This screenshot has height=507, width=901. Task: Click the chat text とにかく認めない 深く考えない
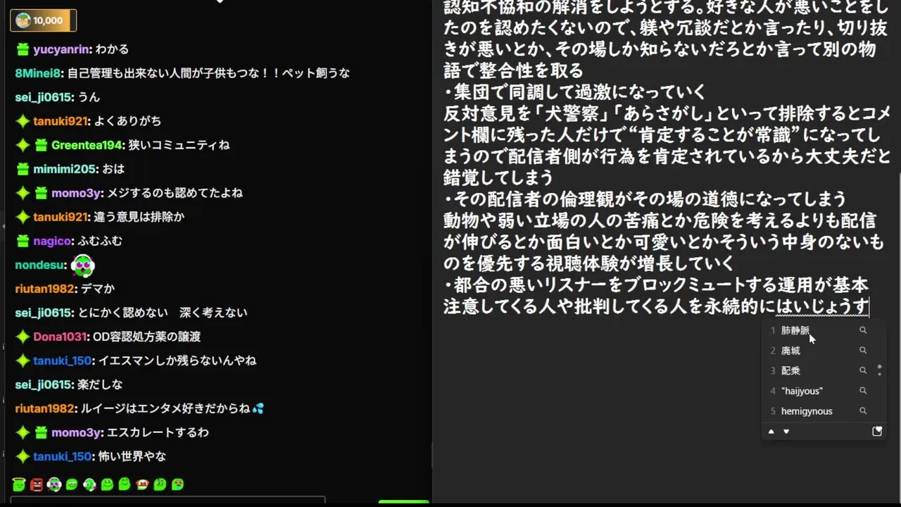pyautogui.click(x=163, y=313)
